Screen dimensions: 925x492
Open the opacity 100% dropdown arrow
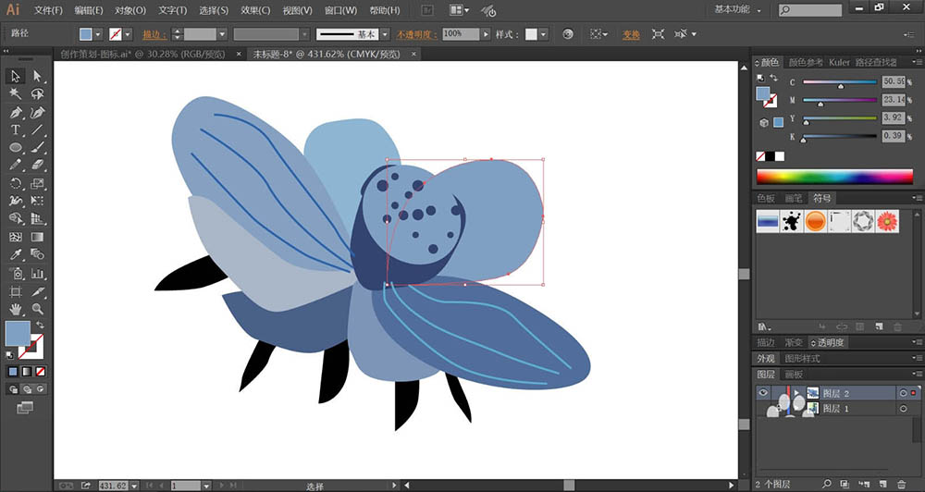486,34
